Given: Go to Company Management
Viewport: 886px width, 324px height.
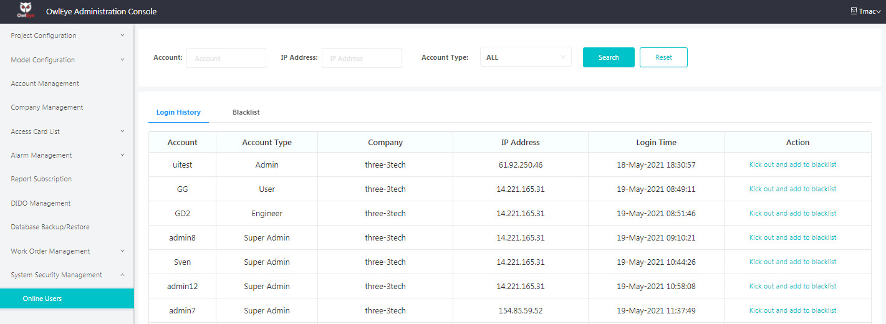Looking at the screenshot, I should point(47,107).
